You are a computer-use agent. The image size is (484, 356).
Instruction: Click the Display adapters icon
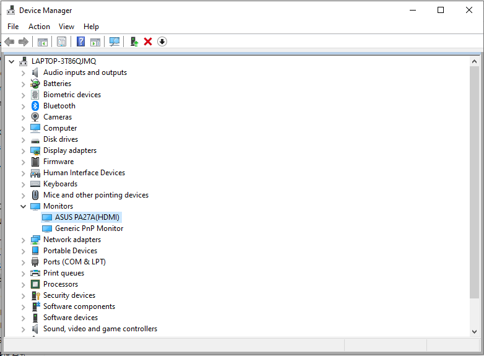click(x=35, y=150)
